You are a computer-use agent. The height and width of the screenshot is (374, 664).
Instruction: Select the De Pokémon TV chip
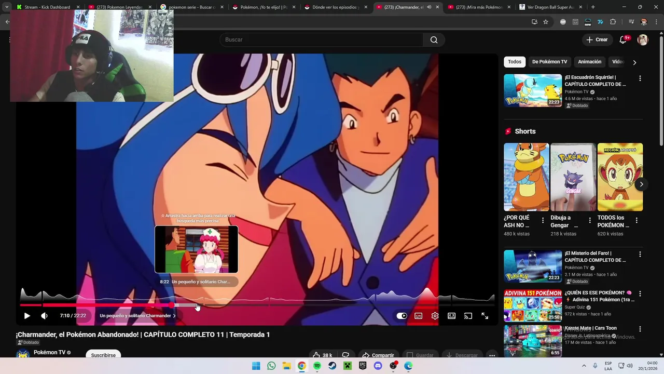pyautogui.click(x=549, y=62)
